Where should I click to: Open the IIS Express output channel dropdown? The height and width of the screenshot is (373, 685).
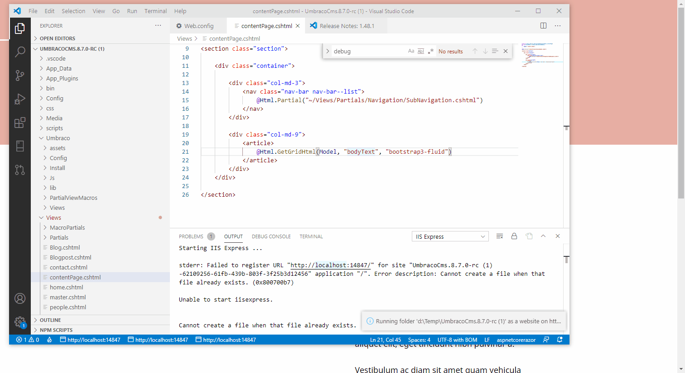(450, 236)
